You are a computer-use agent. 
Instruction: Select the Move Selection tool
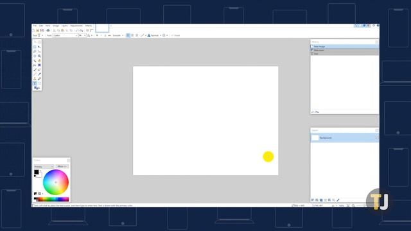pos(39,51)
